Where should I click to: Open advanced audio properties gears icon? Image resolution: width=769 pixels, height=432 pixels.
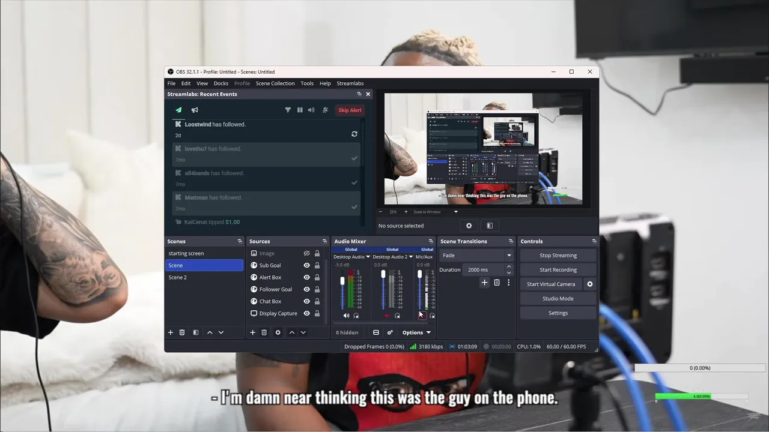pos(390,332)
